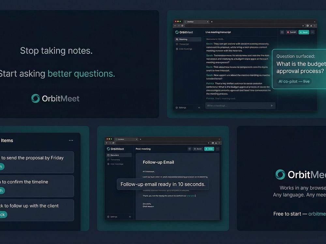Select Document in the Post-meeting sidebar

(119, 155)
